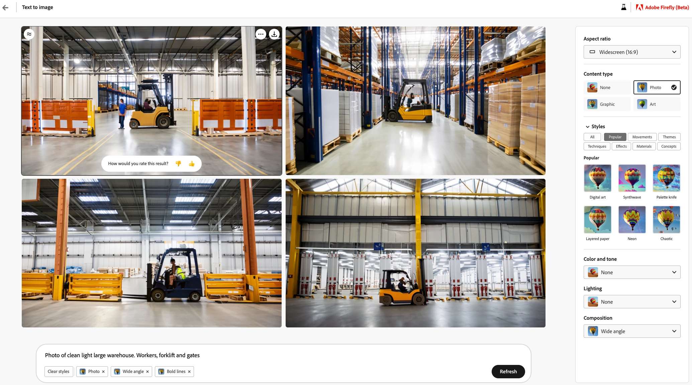
Task: Open the Aspect ratio dropdown
Action: 632,52
